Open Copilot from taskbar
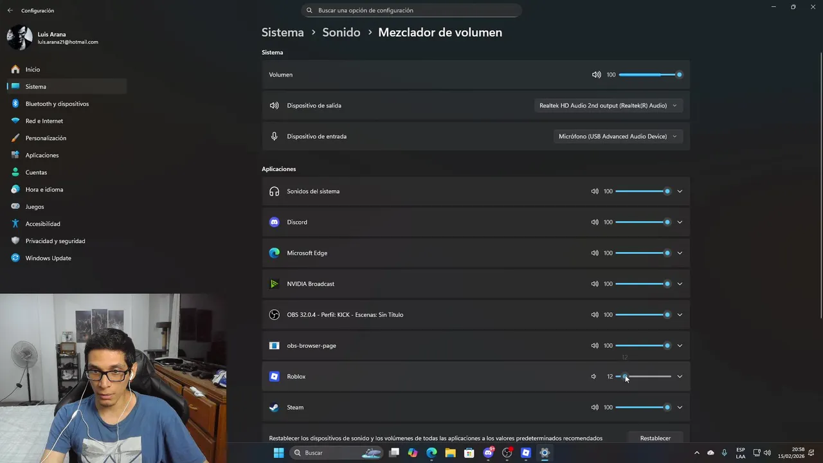Screen dimensions: 823x463 pyautogui.click(x=413, y=453)
